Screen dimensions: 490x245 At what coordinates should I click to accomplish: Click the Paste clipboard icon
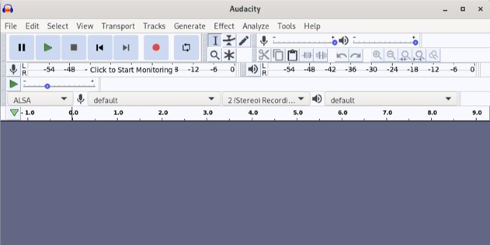pyautogui.click(x=292, y=55)
